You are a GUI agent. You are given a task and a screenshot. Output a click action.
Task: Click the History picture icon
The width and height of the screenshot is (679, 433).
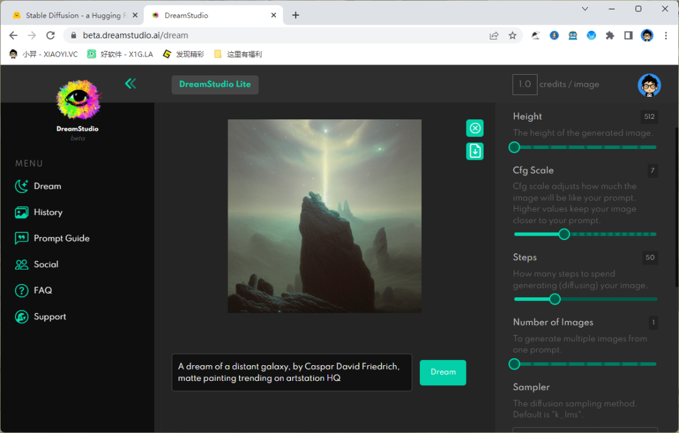pyautogui.click(x=21, y=212)
